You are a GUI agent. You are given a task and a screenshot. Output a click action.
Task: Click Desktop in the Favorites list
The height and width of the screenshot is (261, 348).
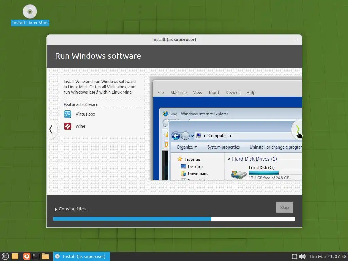[x=195, y=167]
